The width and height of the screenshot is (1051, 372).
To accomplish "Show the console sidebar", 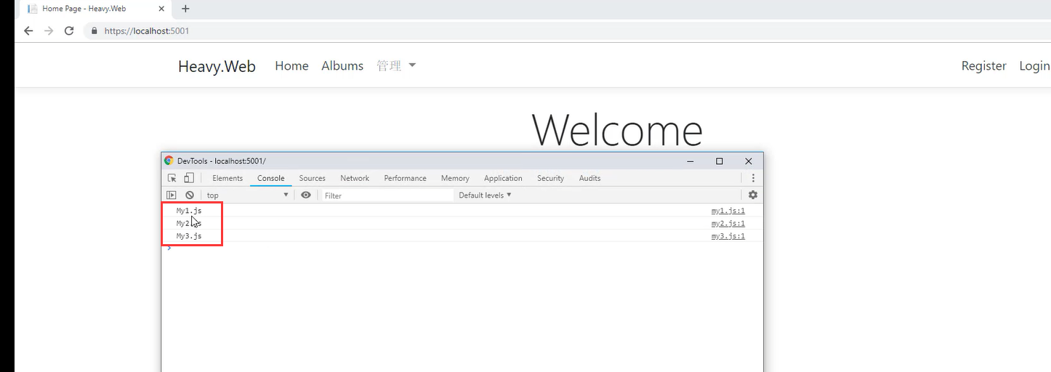I will pos(172,195).
